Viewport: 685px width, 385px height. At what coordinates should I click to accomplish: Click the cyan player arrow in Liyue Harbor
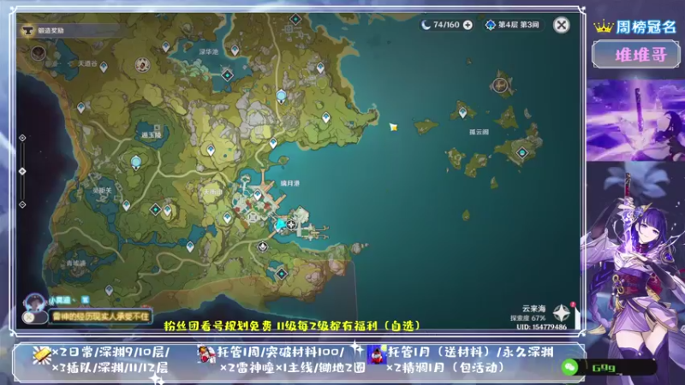[x=280, y=224]
